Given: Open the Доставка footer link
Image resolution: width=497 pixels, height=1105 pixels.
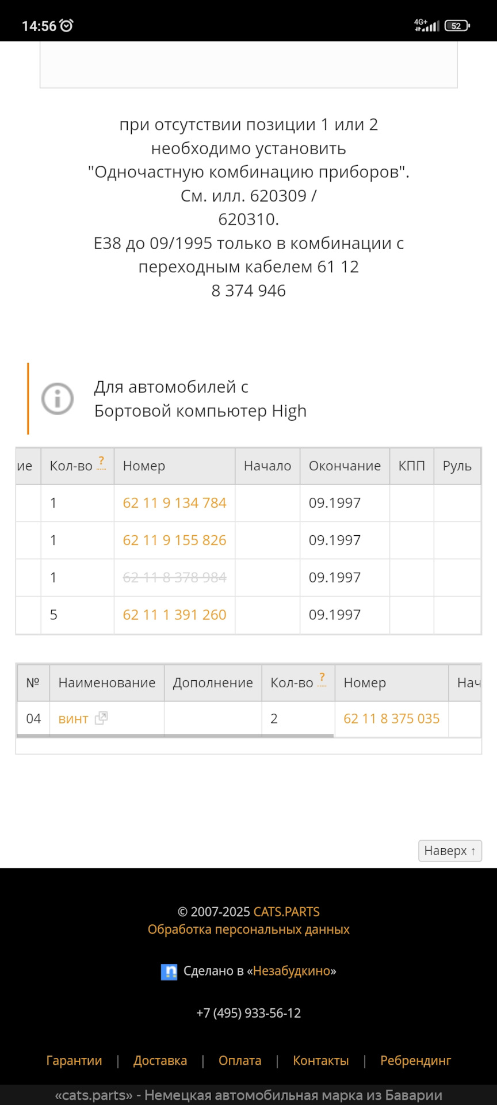Looking at the screenshot, I should pyautogui.click(x=160, y=1060).
